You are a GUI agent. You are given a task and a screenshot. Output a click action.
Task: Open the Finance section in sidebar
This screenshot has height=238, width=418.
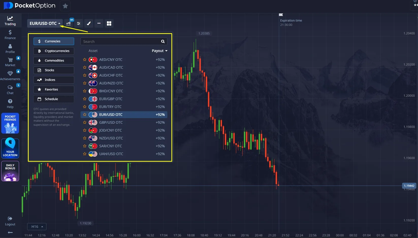10,34
